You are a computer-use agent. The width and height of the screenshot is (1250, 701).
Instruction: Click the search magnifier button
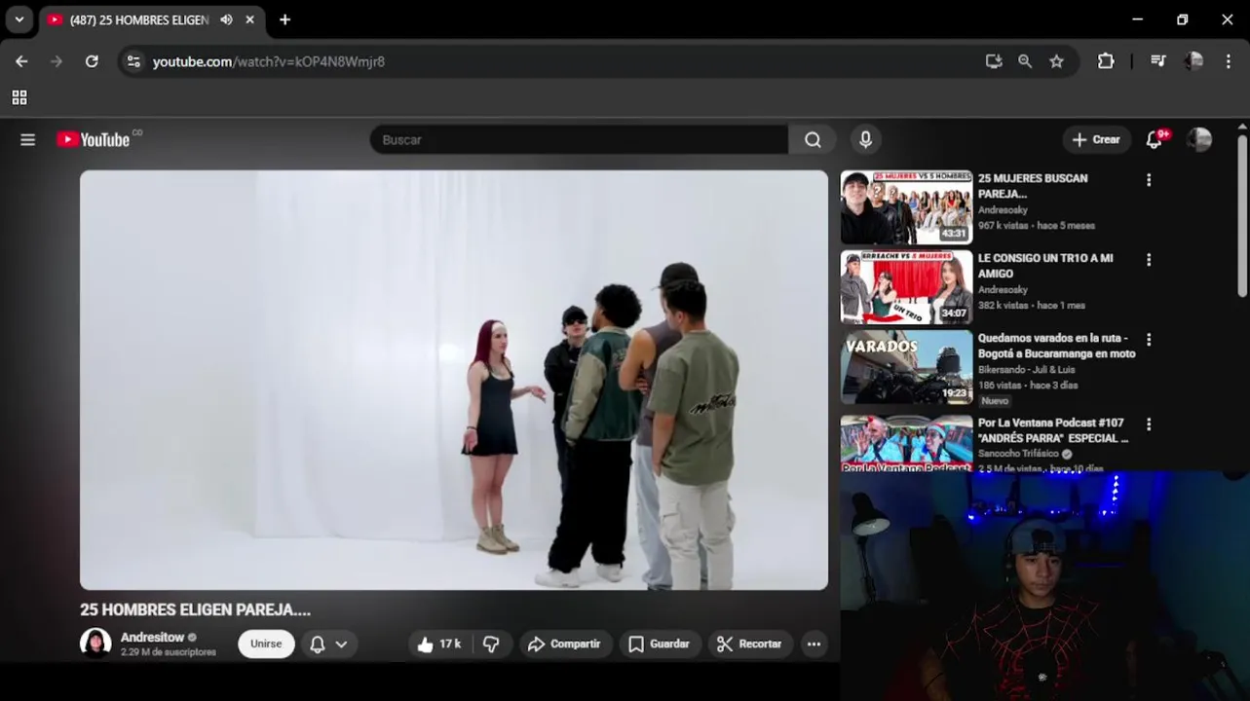pyautogui.click(x=813, y=140)
